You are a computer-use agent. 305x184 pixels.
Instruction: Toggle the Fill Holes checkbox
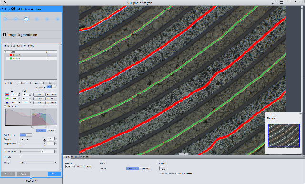(x=20, y=157)
